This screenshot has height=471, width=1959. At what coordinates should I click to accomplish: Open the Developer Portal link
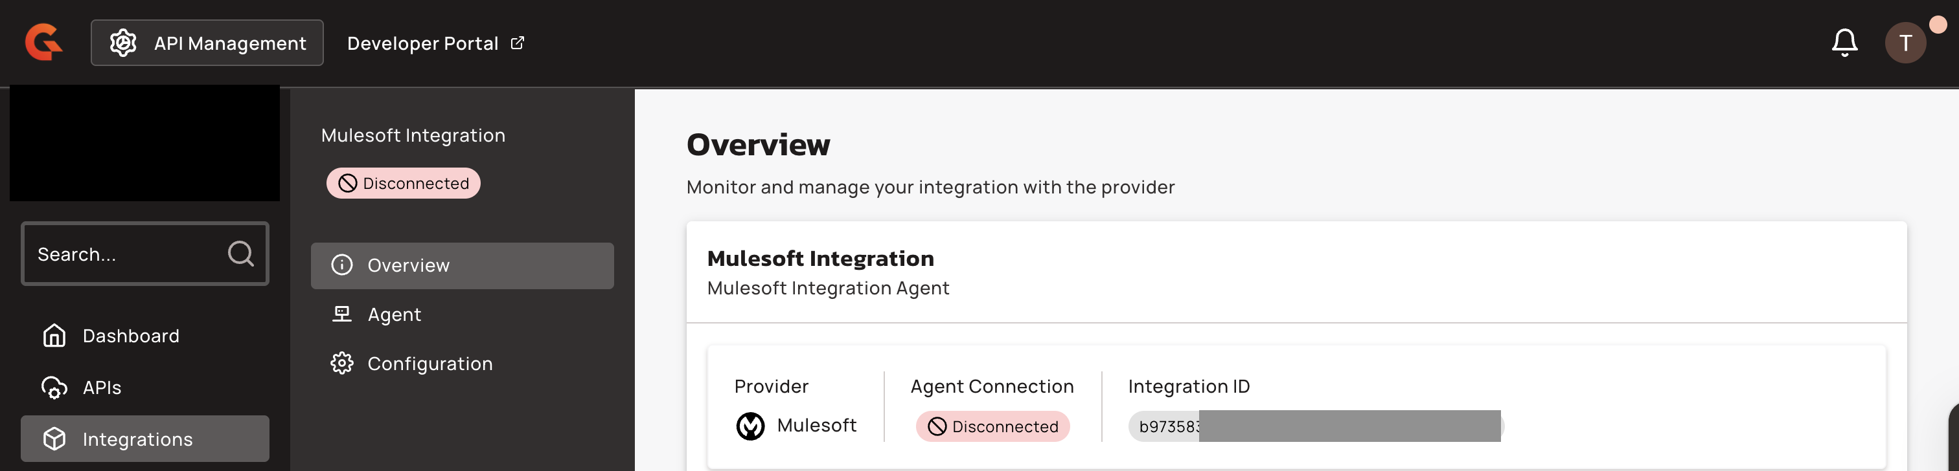pos(435,43)
